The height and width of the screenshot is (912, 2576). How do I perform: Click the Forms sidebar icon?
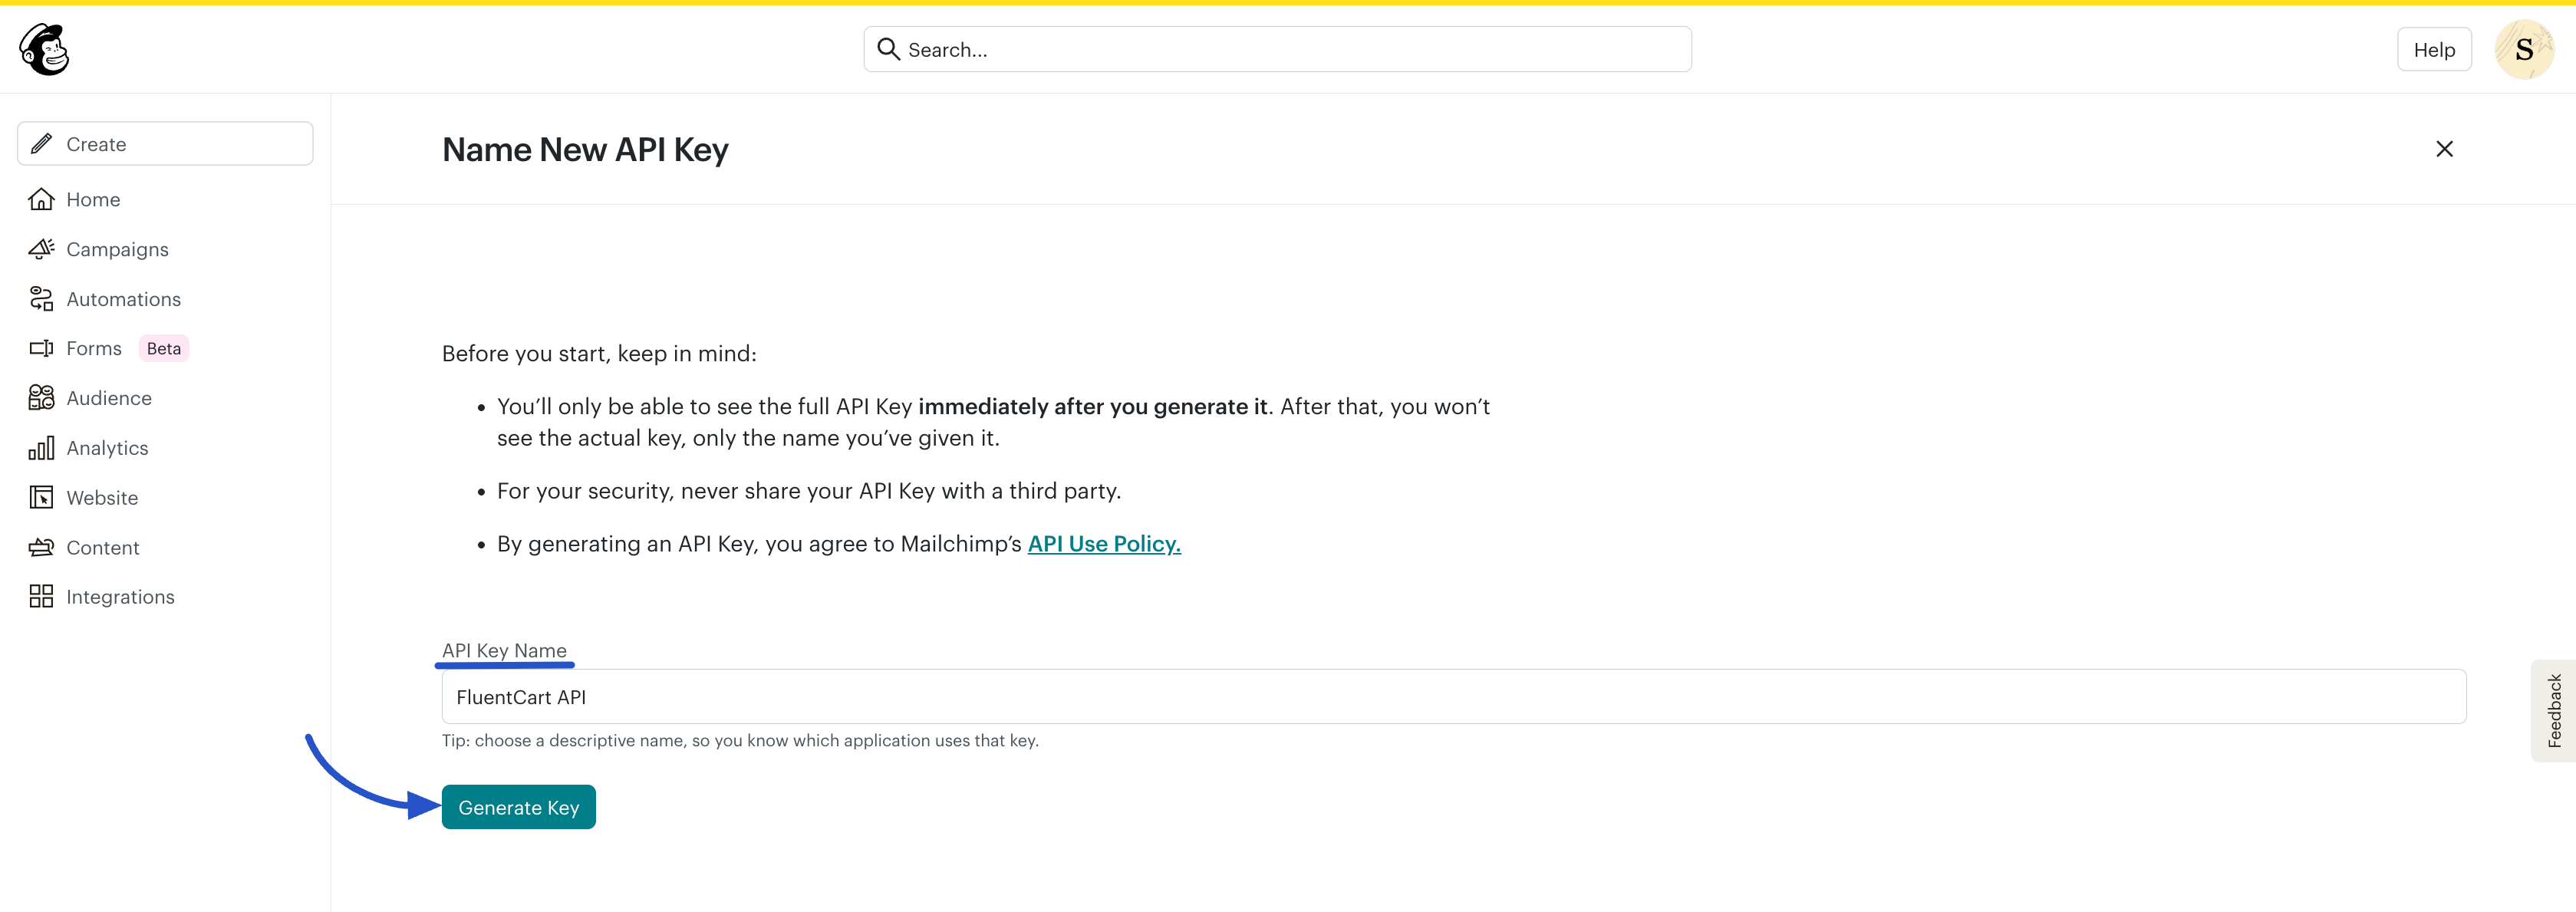(41, 348)
